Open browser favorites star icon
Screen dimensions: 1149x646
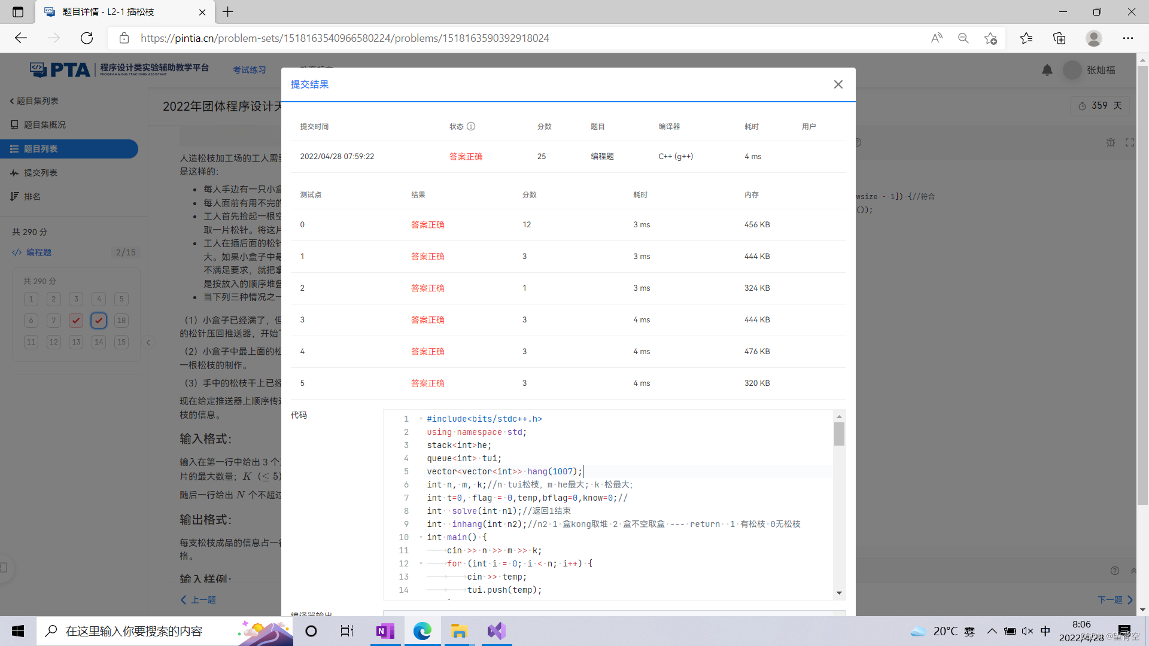coord(1026,38)
